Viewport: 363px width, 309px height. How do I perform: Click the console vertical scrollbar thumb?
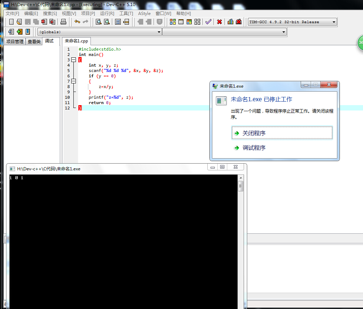(x=241, y=186)
